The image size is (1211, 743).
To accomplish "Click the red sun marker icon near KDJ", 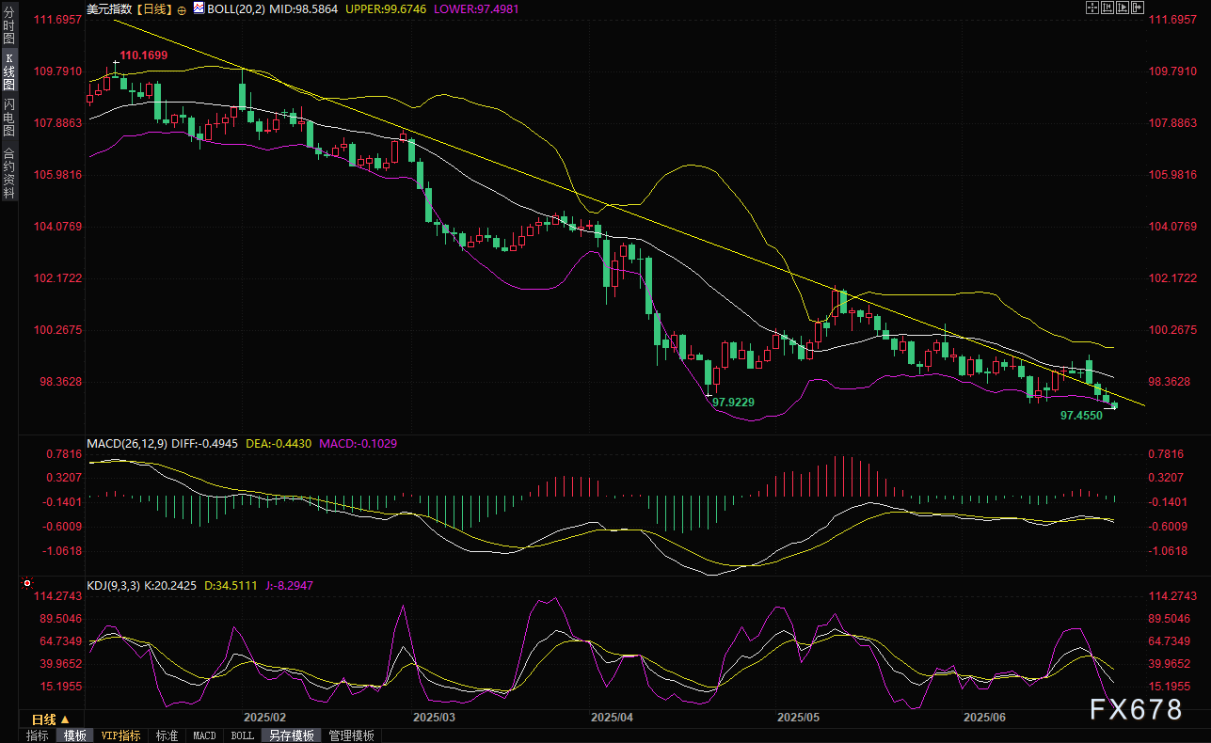I will 27,585.
